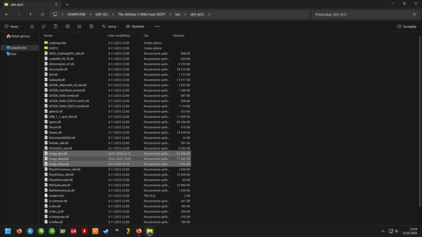Click the Rename icon in toolbar
Viewport: 422px width, 237px height.
click(68, 26)
